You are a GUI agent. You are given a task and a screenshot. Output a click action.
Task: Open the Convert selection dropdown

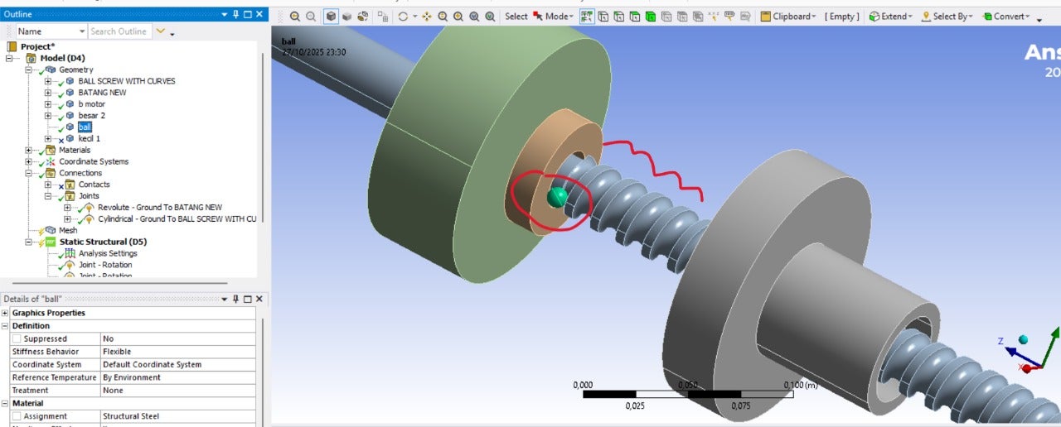1006,17
